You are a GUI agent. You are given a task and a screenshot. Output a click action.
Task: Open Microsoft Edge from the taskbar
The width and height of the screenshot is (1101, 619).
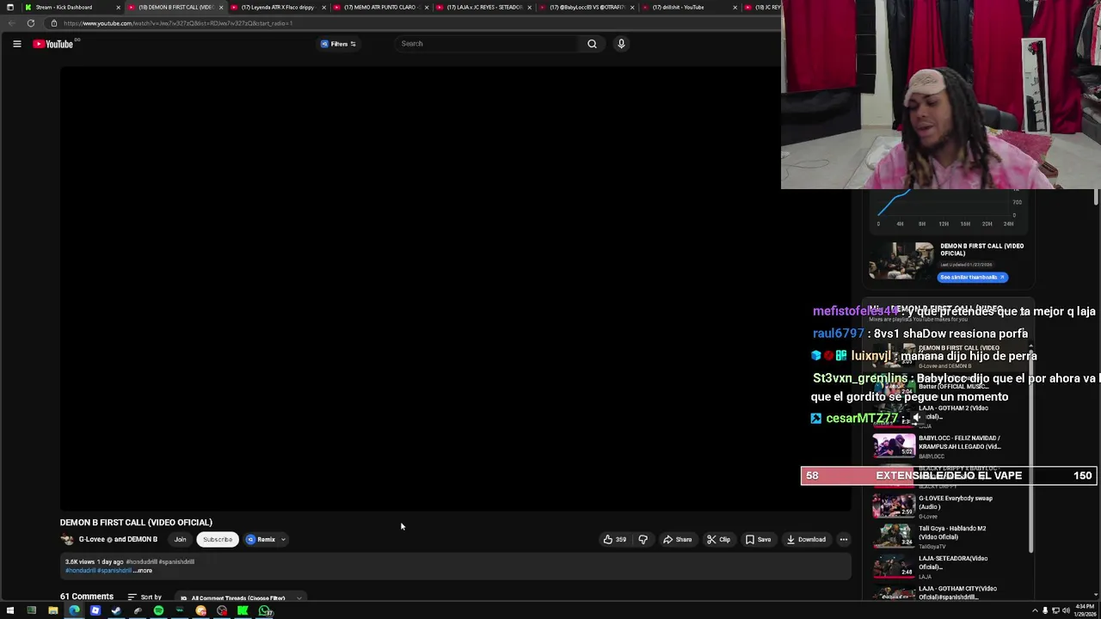pos(74,611)
